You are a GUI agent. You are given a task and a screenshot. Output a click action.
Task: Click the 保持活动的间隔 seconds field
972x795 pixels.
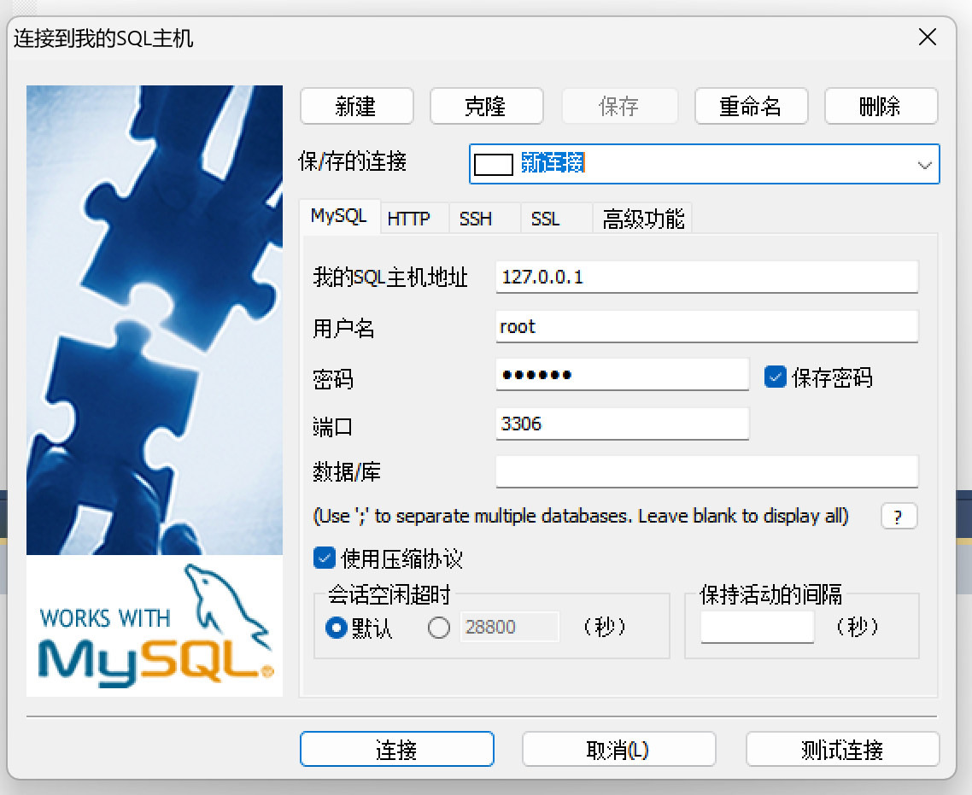[x=758, y=627]
